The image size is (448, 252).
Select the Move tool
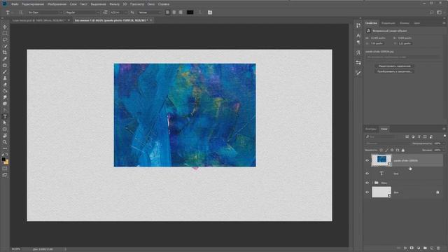(5, 27)
